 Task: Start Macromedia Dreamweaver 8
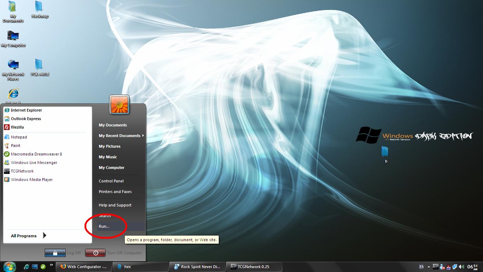[33, 154]
